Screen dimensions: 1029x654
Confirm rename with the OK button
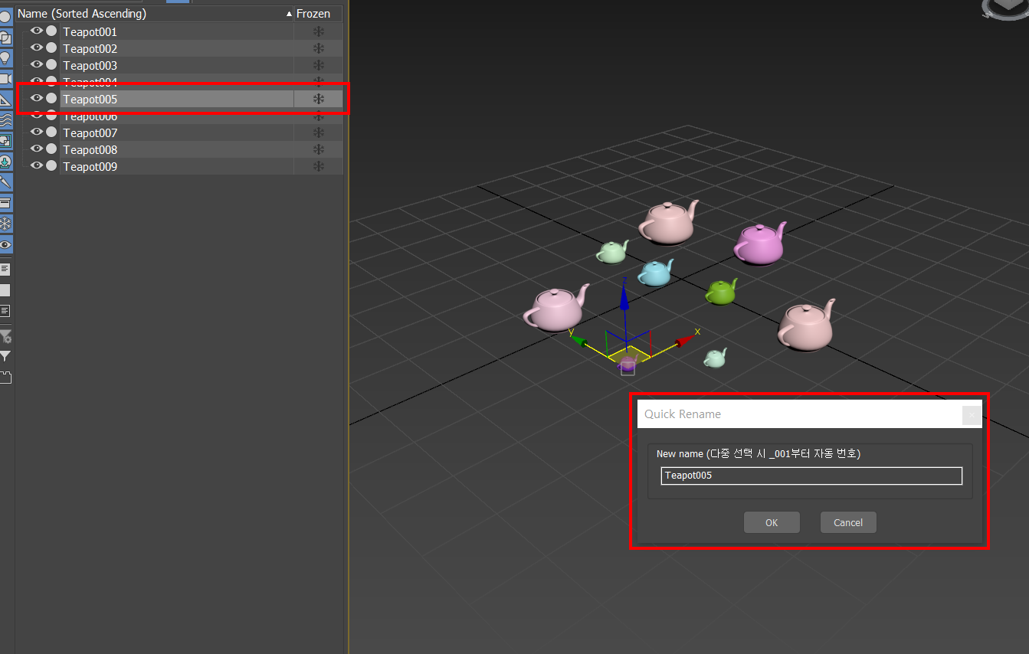(772, 522)
